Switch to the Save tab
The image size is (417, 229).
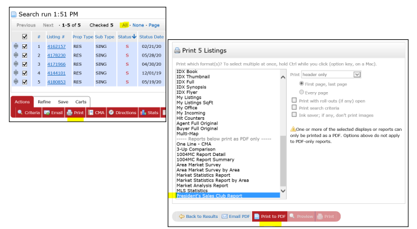63,102
